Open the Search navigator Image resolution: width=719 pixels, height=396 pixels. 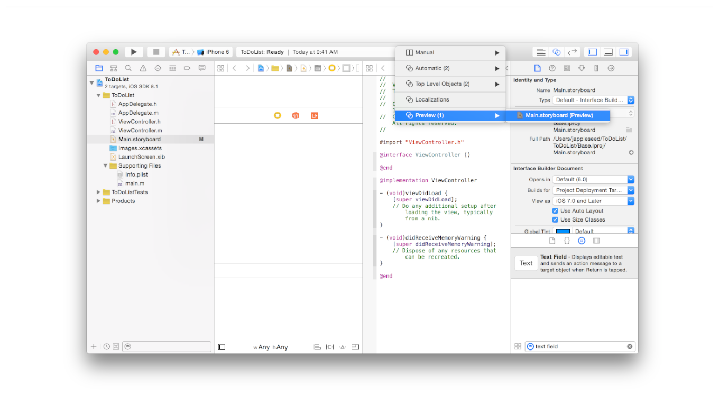[x=128, y=68]
